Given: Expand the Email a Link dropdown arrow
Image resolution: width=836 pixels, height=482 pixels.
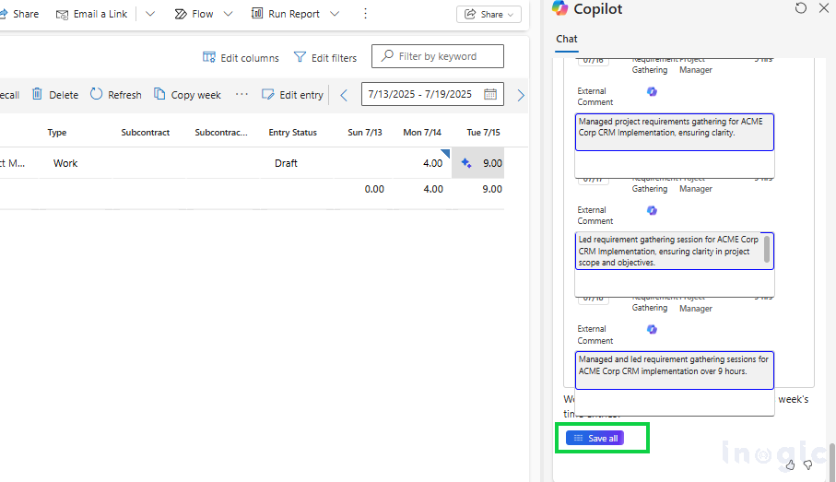Looking at the screenshot, I should [150, 14].
